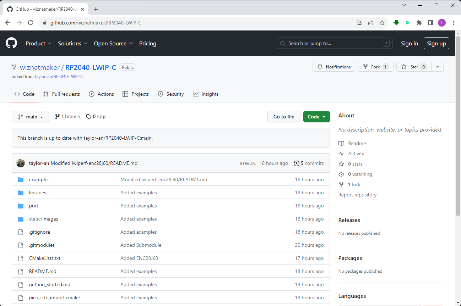Click the install app icon in address bar
Viewport: 461px width, 306px height.
(x=359, y=23)
